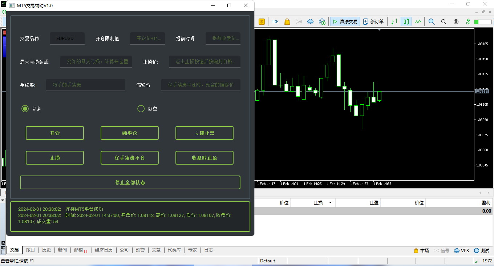Select the 日志 journal tab
494x266 pixels.
point(208,250)
